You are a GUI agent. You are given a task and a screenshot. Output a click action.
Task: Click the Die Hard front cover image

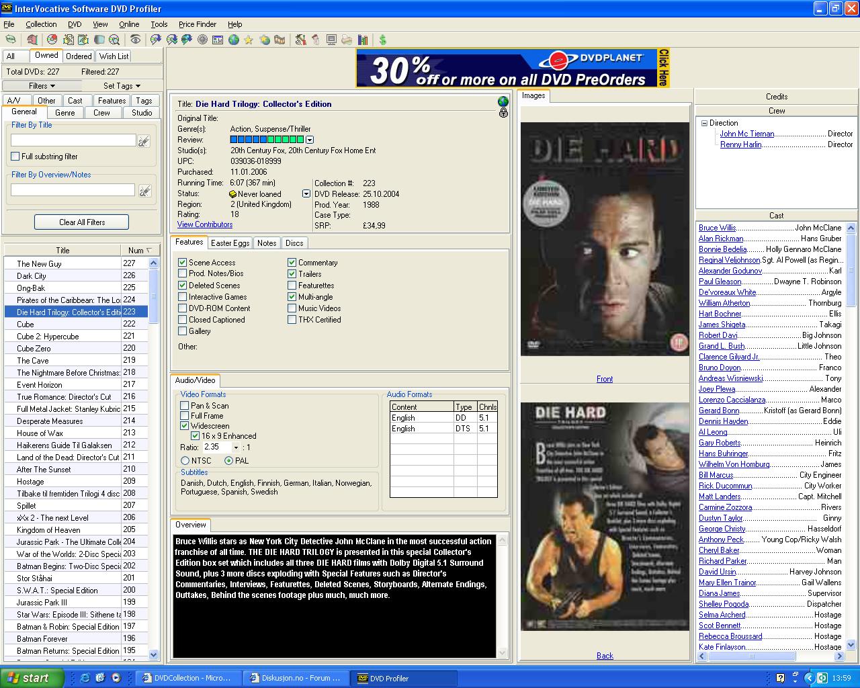(605, 239)
